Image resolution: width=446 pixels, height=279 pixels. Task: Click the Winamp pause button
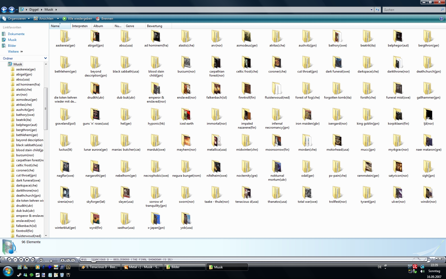pyautogui.click(x=21, y=260)
